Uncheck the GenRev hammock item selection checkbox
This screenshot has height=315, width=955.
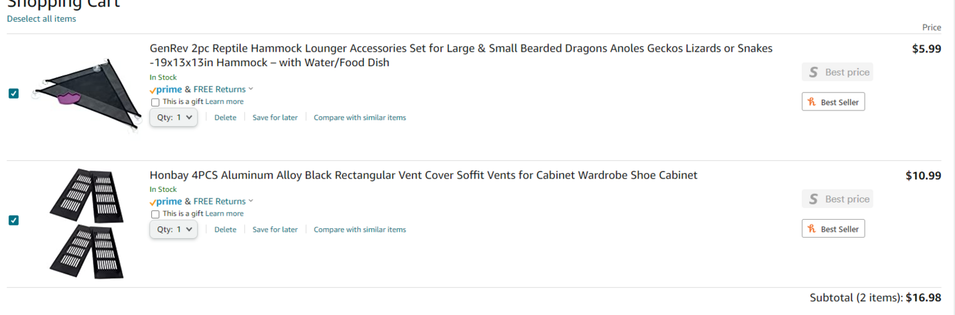(13, 93)
